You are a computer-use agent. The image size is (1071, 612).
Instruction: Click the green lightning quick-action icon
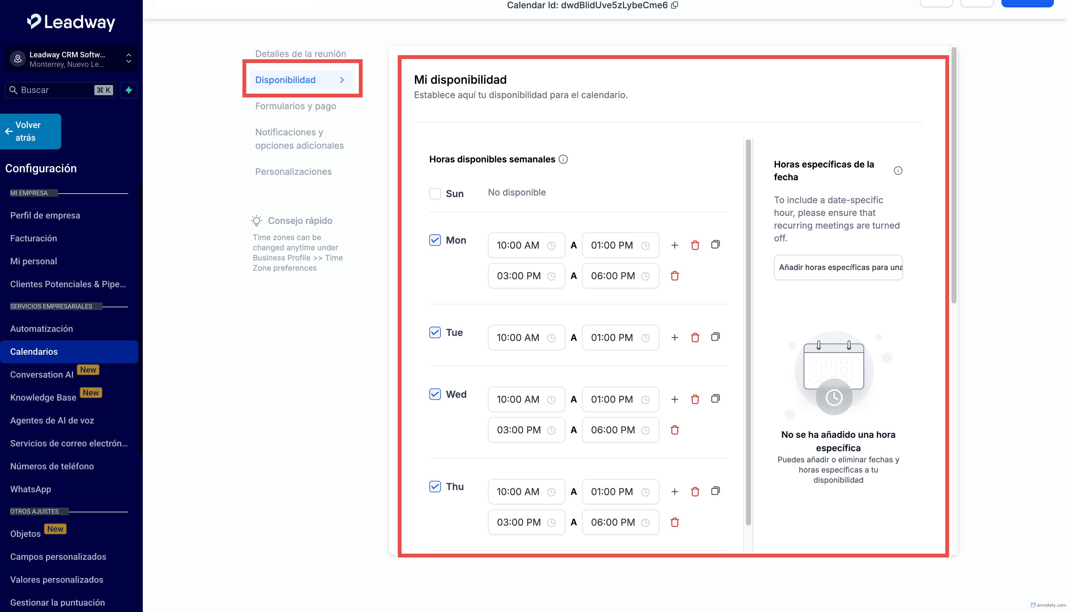point(129,90)
